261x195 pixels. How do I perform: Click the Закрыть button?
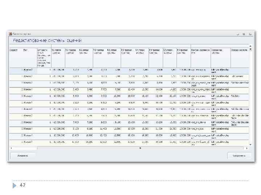click(23, 156)
